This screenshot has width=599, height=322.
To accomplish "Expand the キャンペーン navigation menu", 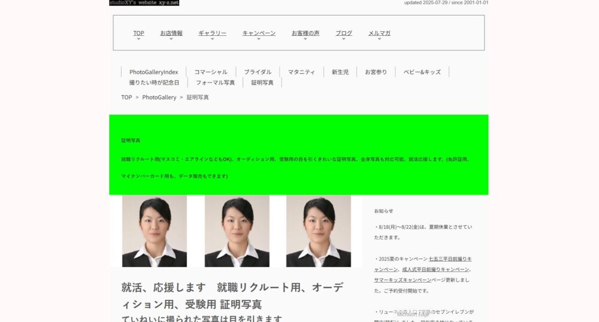I will 259,34.
